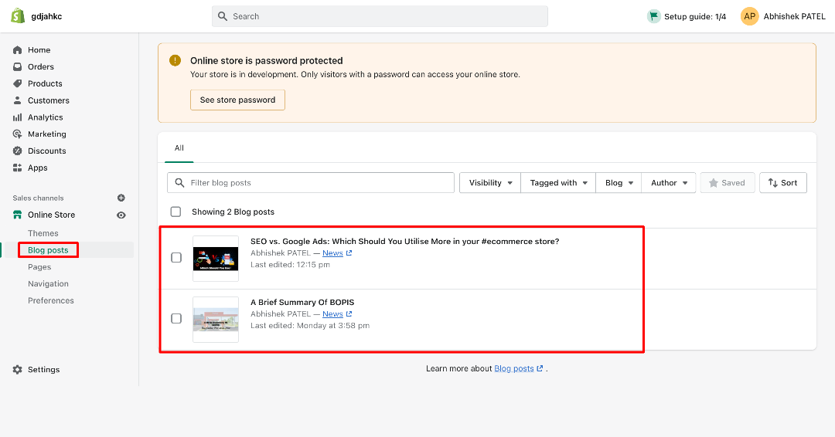Screen dimensions: 835x437
Task: Add a sales channel with plus icon
Action: point(121,198)
